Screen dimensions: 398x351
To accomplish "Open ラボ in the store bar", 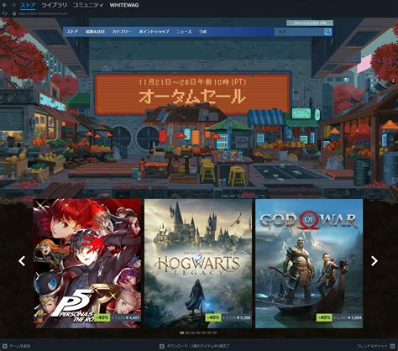I will pyautogui.click(x=203, y=32).
